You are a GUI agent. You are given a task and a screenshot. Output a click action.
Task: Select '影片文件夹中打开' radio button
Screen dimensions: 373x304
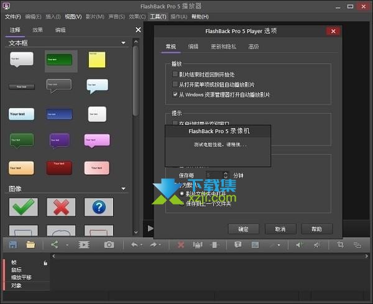pyautogui.click(x=182, y=193)
